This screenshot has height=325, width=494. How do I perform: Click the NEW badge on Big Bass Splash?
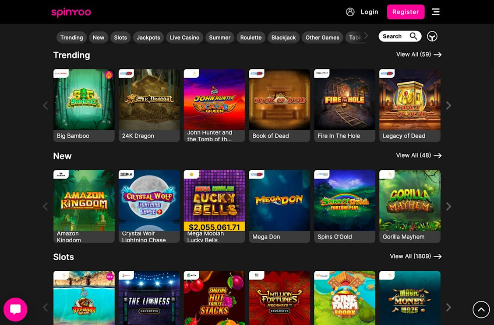click(109, 277)
